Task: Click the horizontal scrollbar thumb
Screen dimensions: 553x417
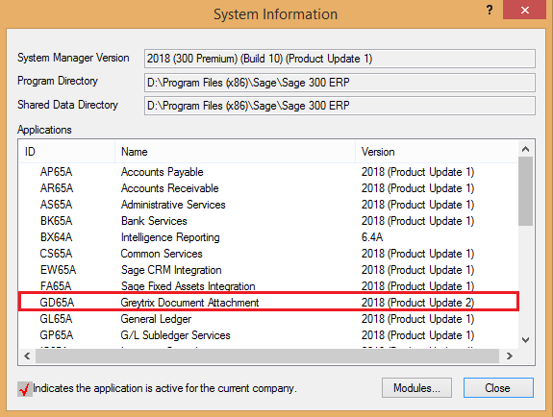Action: pos(267,356)
